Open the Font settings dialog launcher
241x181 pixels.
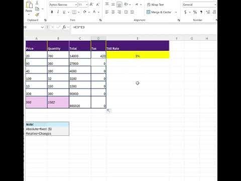[x=100, y=20]
